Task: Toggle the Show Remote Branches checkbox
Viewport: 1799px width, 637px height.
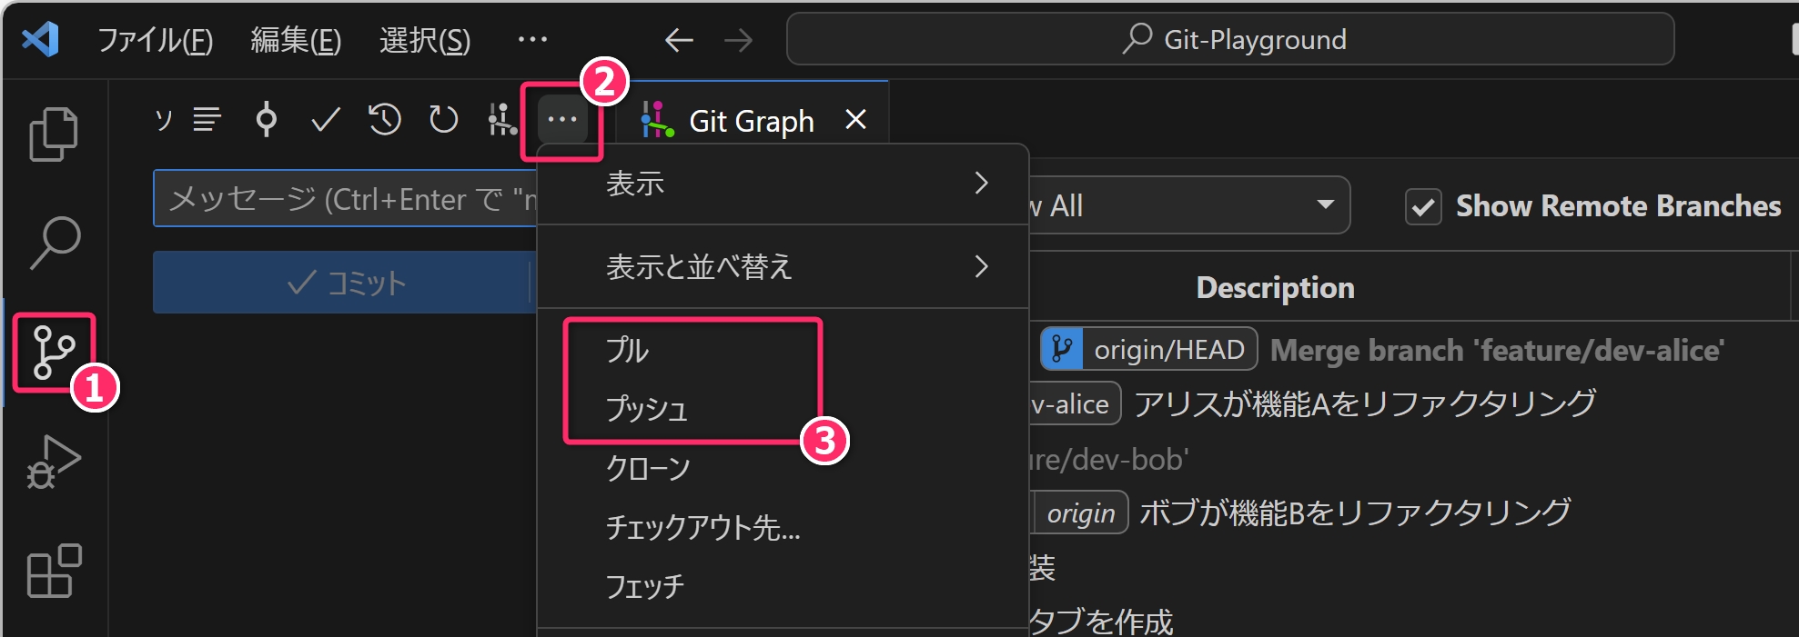Action: (x=1423, y=207)
